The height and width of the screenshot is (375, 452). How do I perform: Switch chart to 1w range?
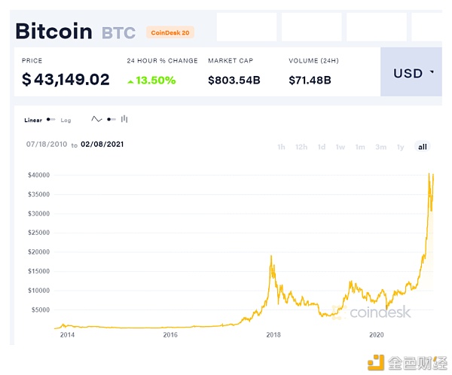tap(341, 147)
